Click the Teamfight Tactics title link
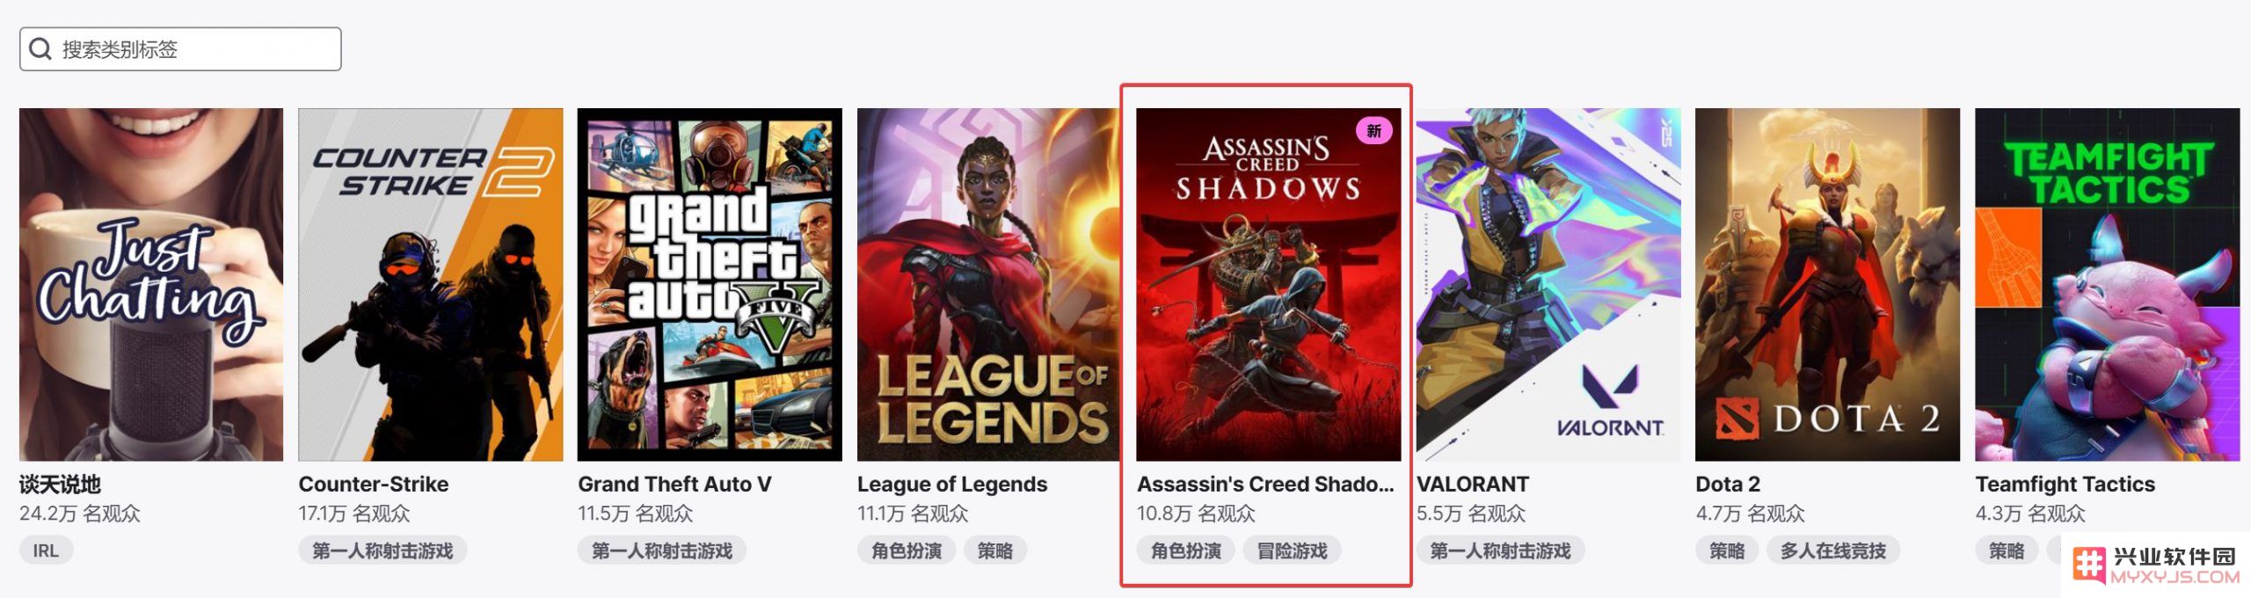Viewport: 2251px width, 598px height. [x=2065, y=485]
